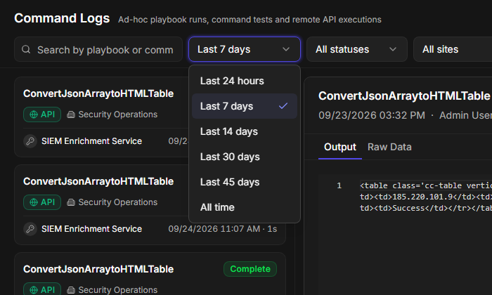
Task: Choose Last 45 days option
Action: 245,182
